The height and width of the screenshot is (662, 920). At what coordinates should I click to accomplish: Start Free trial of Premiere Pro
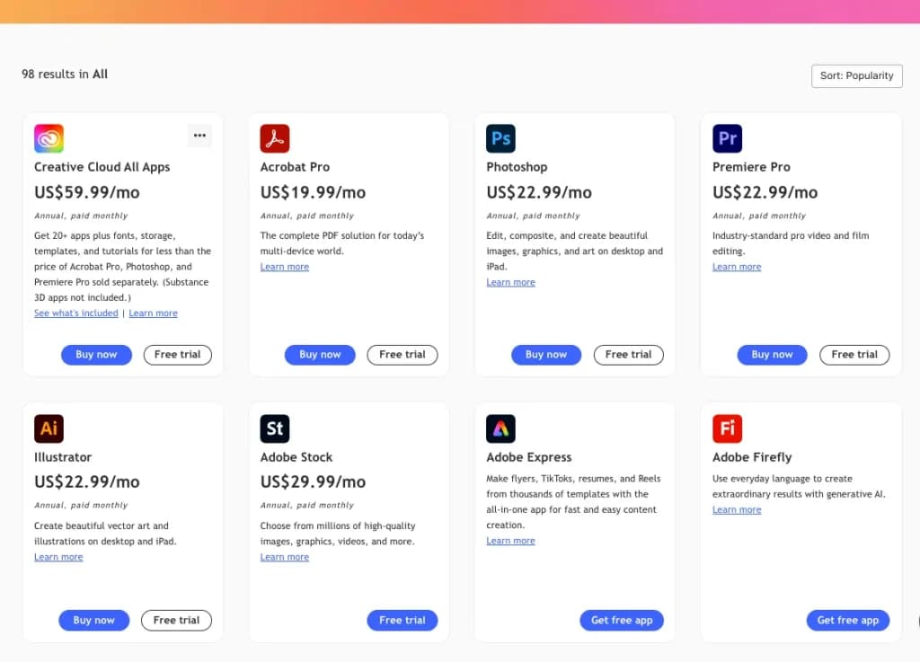tap(854, 355)
